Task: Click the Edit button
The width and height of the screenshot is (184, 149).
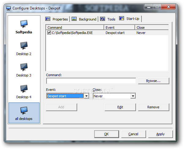Action: click(120, 107)
